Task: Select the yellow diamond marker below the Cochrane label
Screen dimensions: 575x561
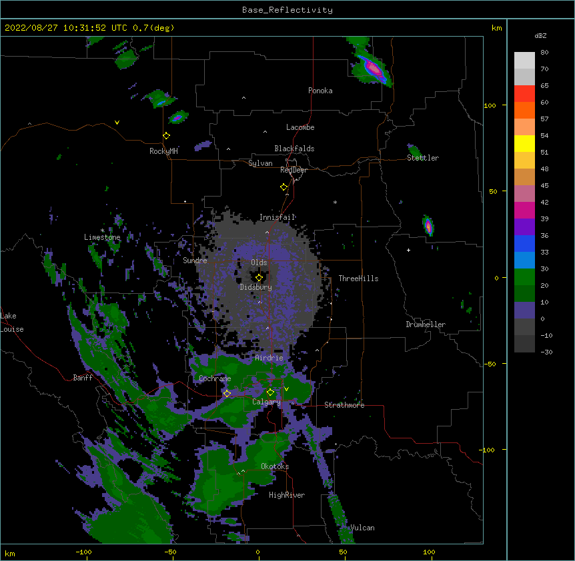Action: click(x=227, y=393)
